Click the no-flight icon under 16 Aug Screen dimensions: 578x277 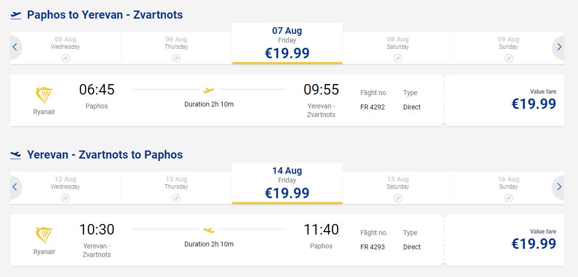(508, 198)
